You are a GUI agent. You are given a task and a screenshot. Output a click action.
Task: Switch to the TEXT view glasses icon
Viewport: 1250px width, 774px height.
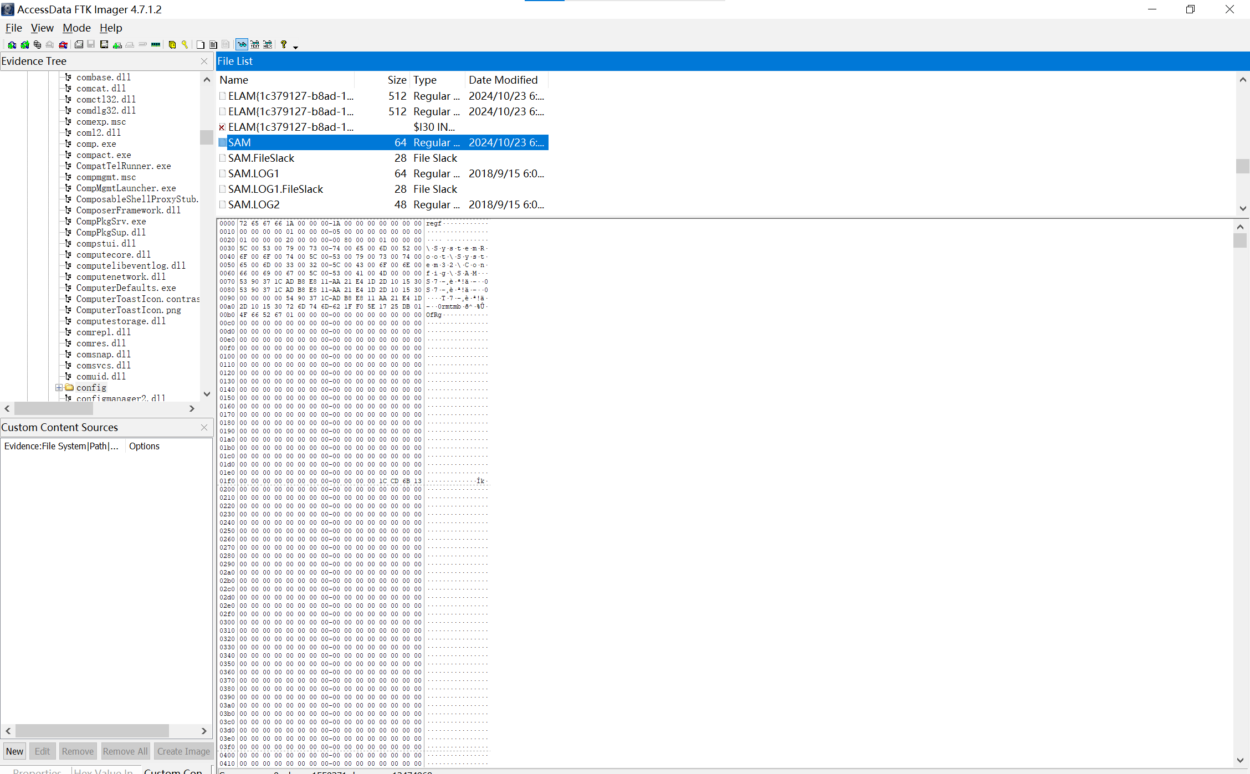click(255, 44)
